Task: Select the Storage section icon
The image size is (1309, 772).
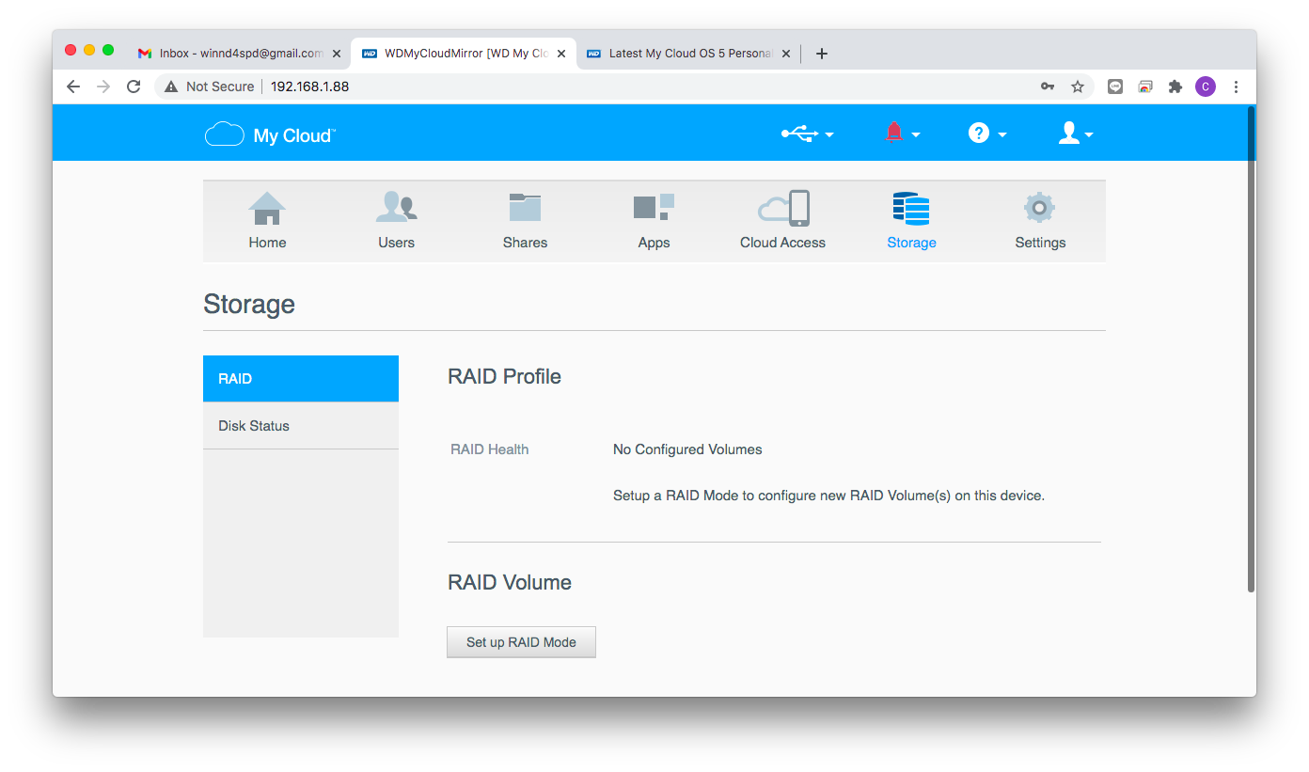Action: pos(911,209)
